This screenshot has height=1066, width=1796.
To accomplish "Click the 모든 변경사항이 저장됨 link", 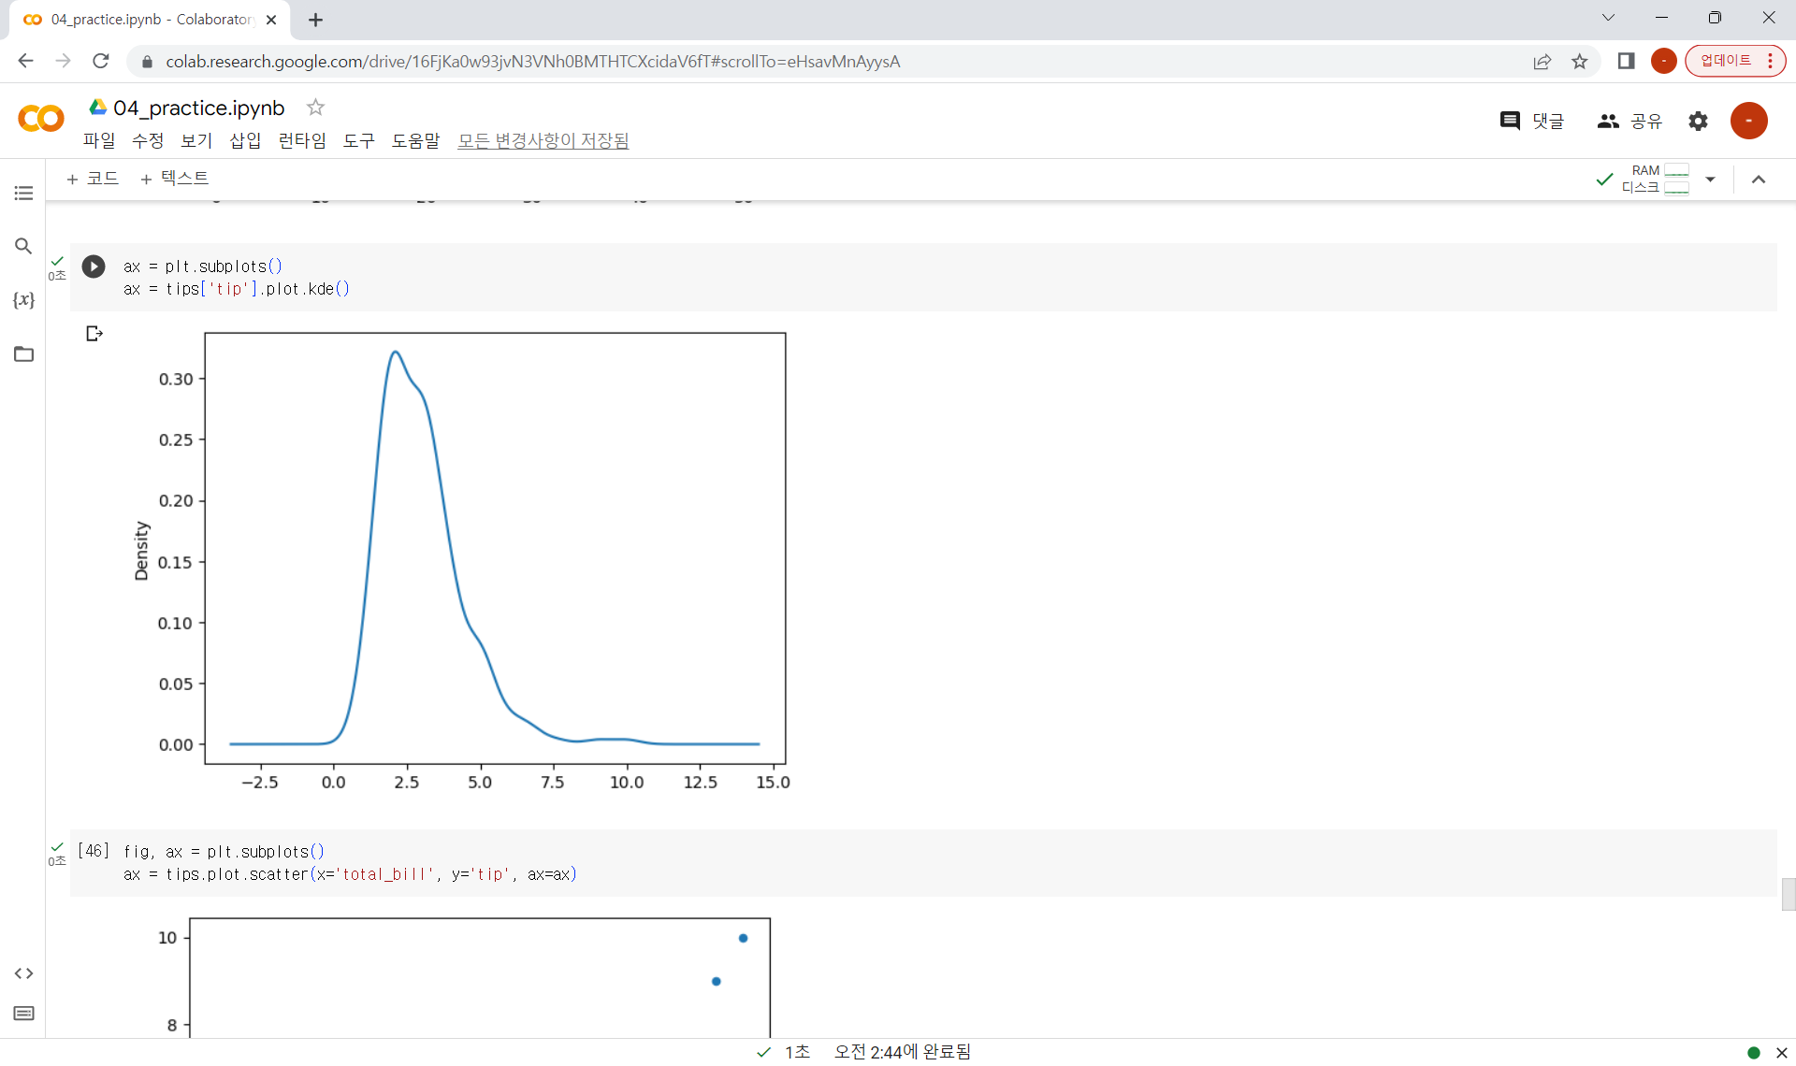I will 543,140.
